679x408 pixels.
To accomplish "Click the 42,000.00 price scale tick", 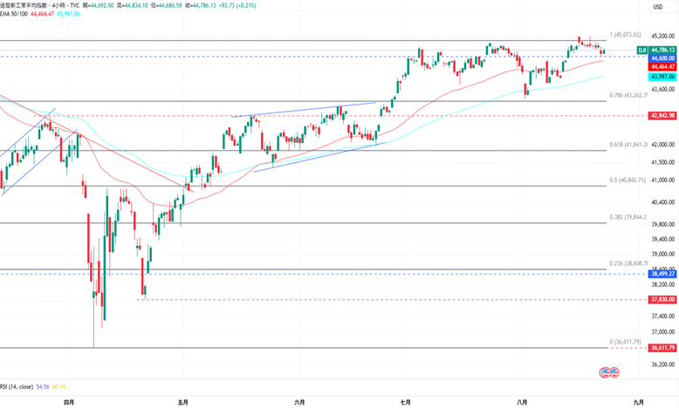I will tap(663, 145).
